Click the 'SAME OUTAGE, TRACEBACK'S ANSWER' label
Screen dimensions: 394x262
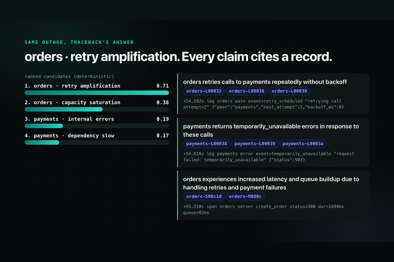click(x=79, y=42)
